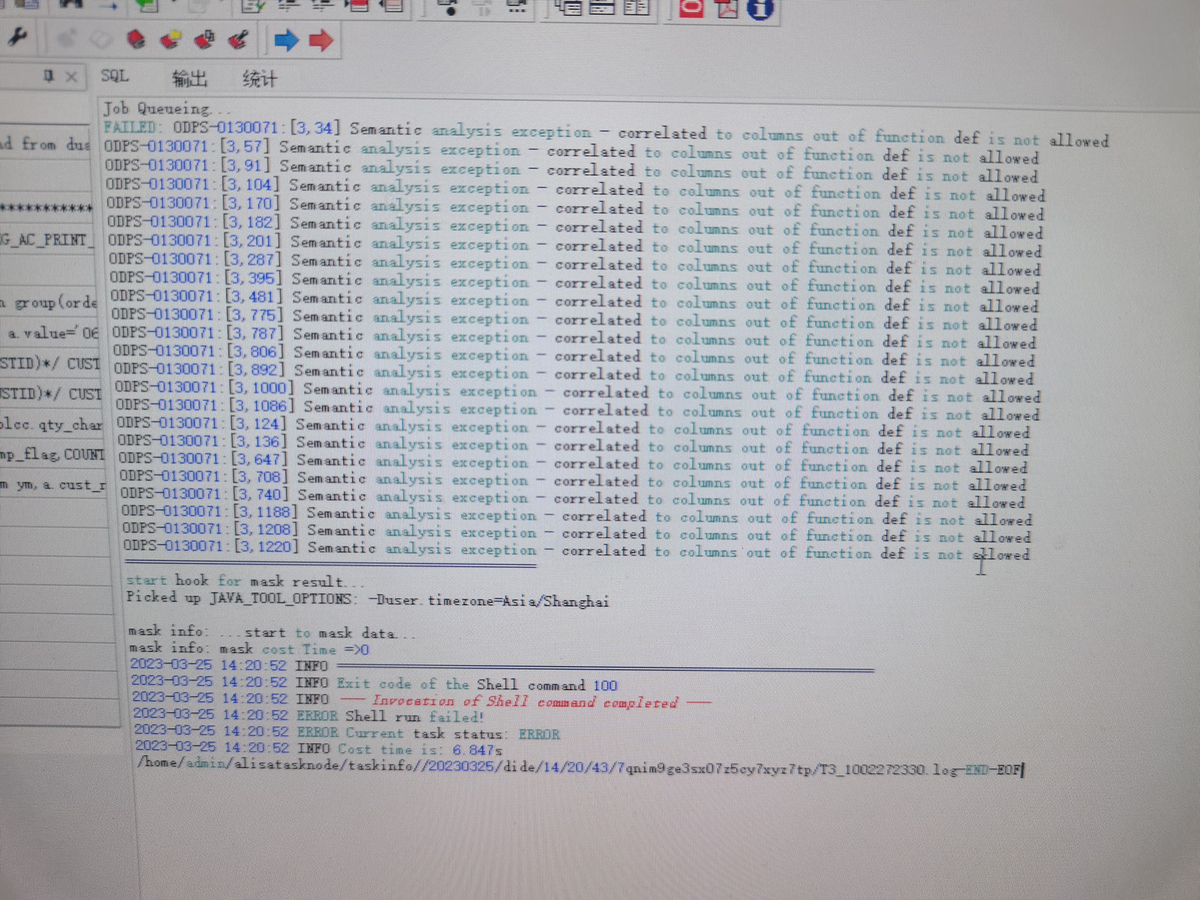The image size is (1200, 900).
Task: Switch to the SQL tab
Action: tap(115, 76)
